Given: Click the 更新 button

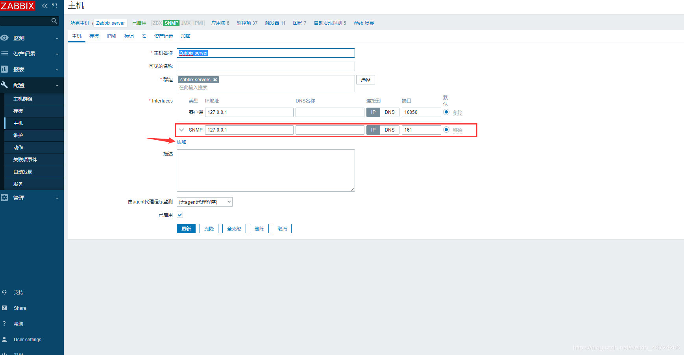Looking at the screenshot, I should pyautogui.click(x=186, y=229).
